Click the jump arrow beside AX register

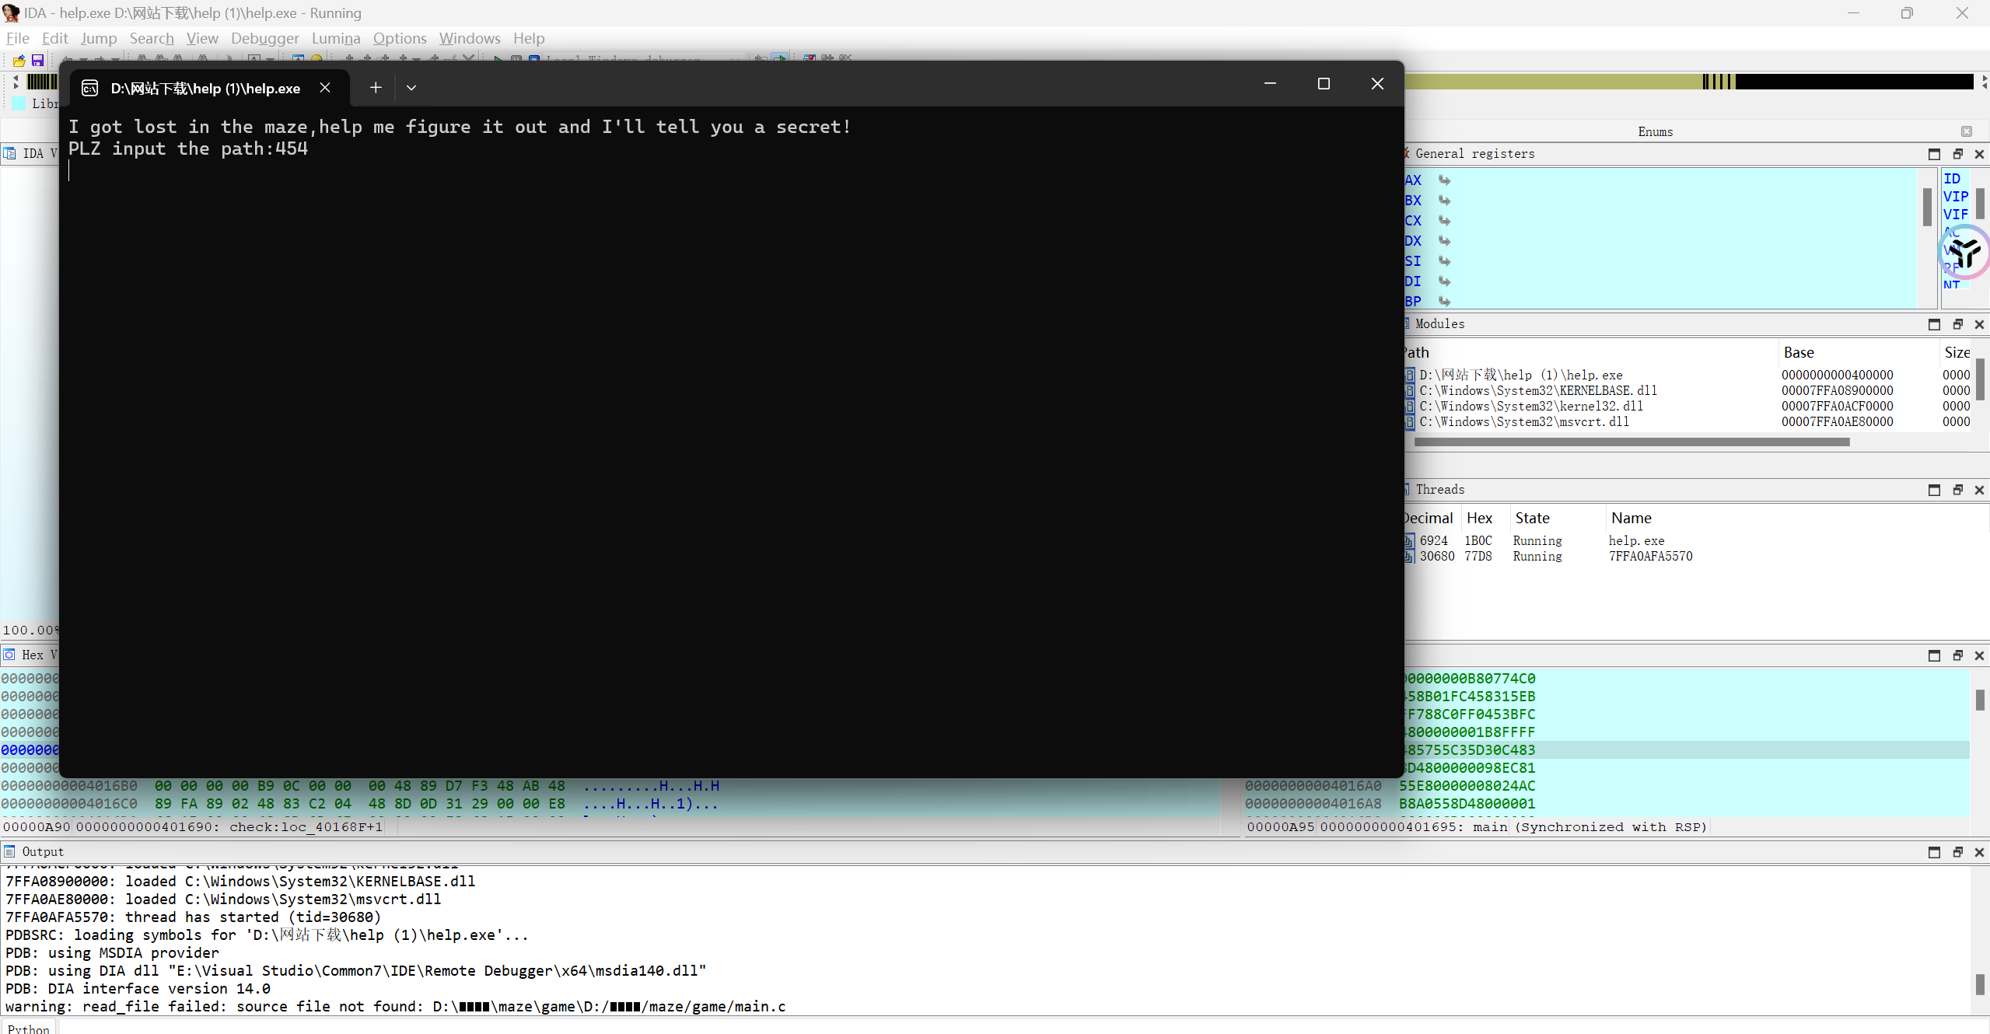(x=1444, y=180)
